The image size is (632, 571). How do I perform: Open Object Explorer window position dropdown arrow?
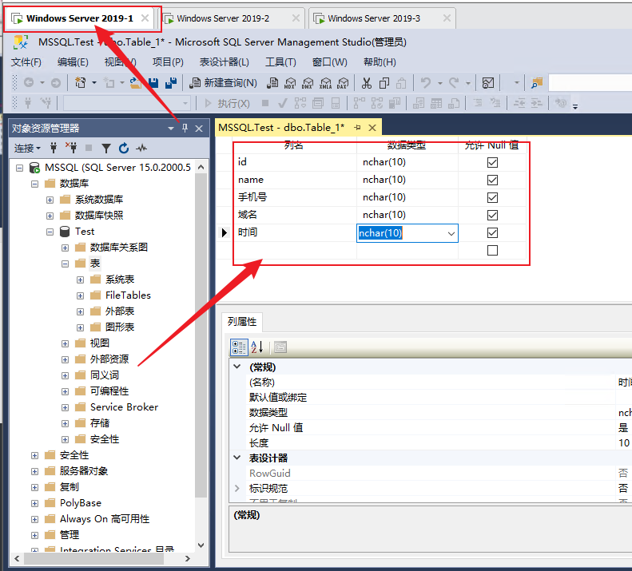(171, 128)
